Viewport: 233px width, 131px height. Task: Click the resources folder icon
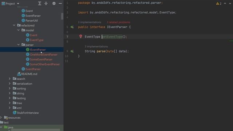tap(6, 118)
